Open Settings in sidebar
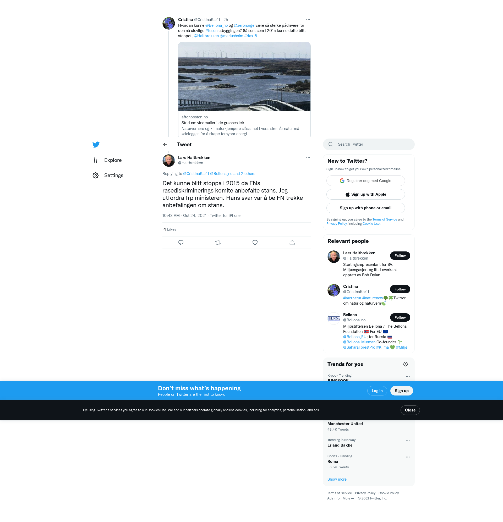Viewport: 503px width, 522px height. pyautogui.click(x=113, y=175)
